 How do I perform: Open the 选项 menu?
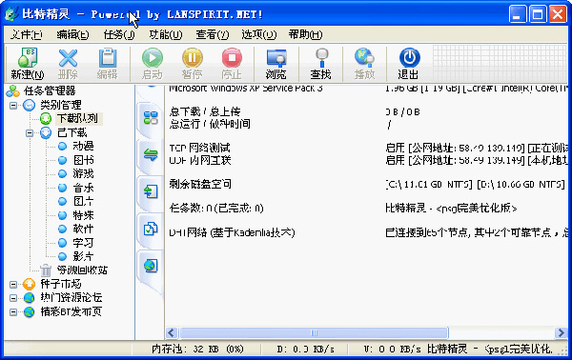[x=258, y=34]
